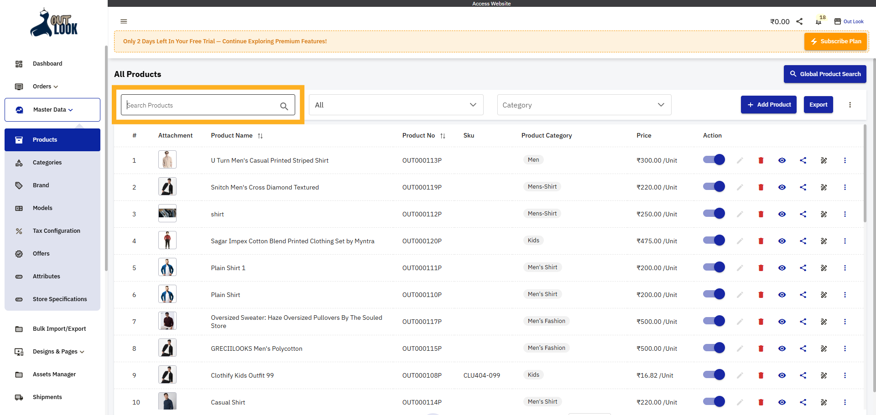Image resolution: width=876 pixels, height=415 pixels.
Task: Turn off status toggle for Clothify Kids Outfit 99
Action: coord(714,374)
